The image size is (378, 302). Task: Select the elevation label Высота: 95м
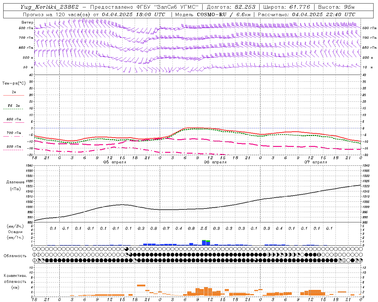click(x=336, y=7)
